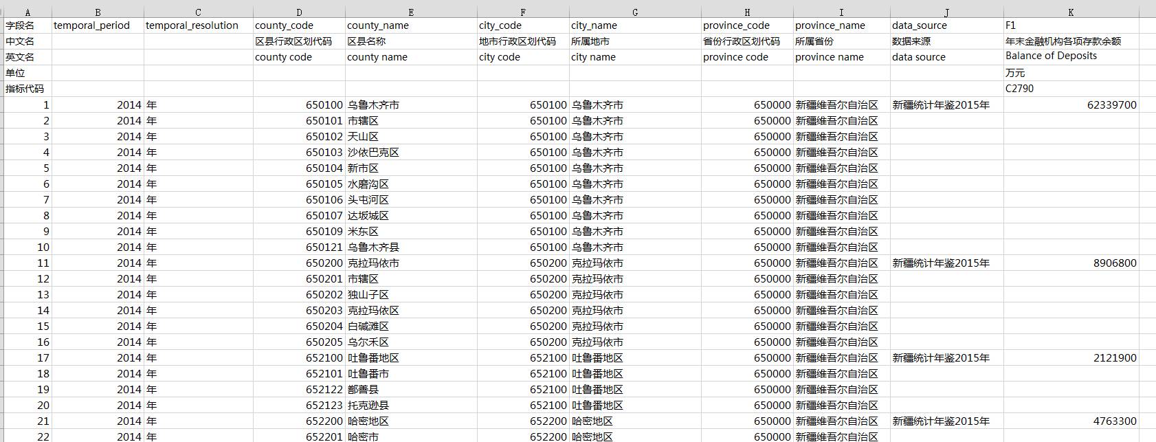Select the data source cell in row 17
Screen dimensions: 1156x442
(947, 358)
